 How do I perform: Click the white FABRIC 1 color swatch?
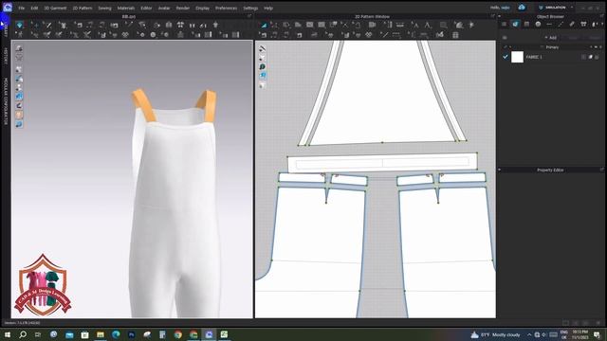point(517,57)
